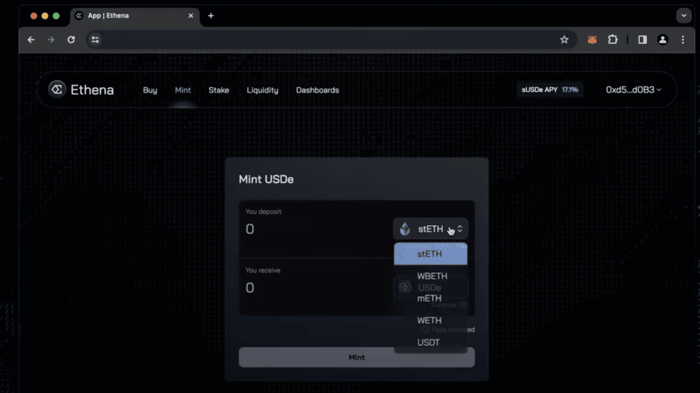This screenshot has height=393, width=700.
Task: Select USDT option in dropdown
Action: coord(428,342)
